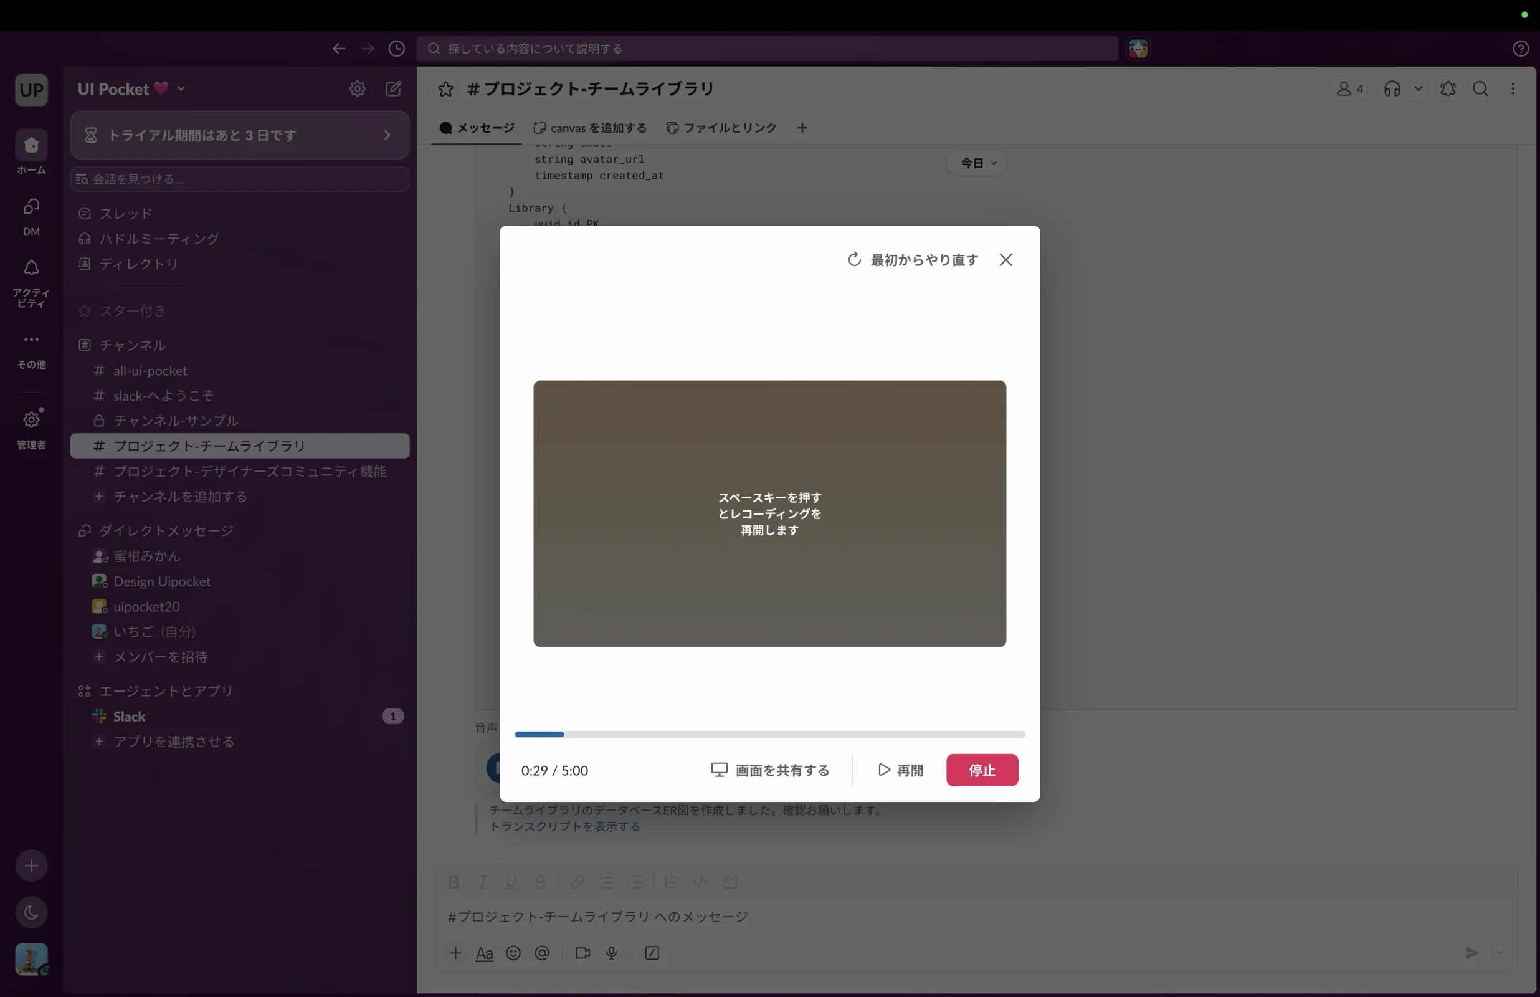Image resolution: width=1540 pixels, height=997 pixels.
Task: Switch to メッセージ tab
Action: (x=477, y=128)
